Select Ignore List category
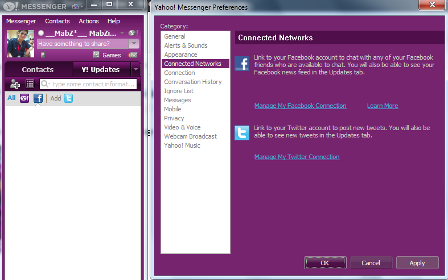The image size is (448, 280). pyautogui.click(x=195, y=91)
